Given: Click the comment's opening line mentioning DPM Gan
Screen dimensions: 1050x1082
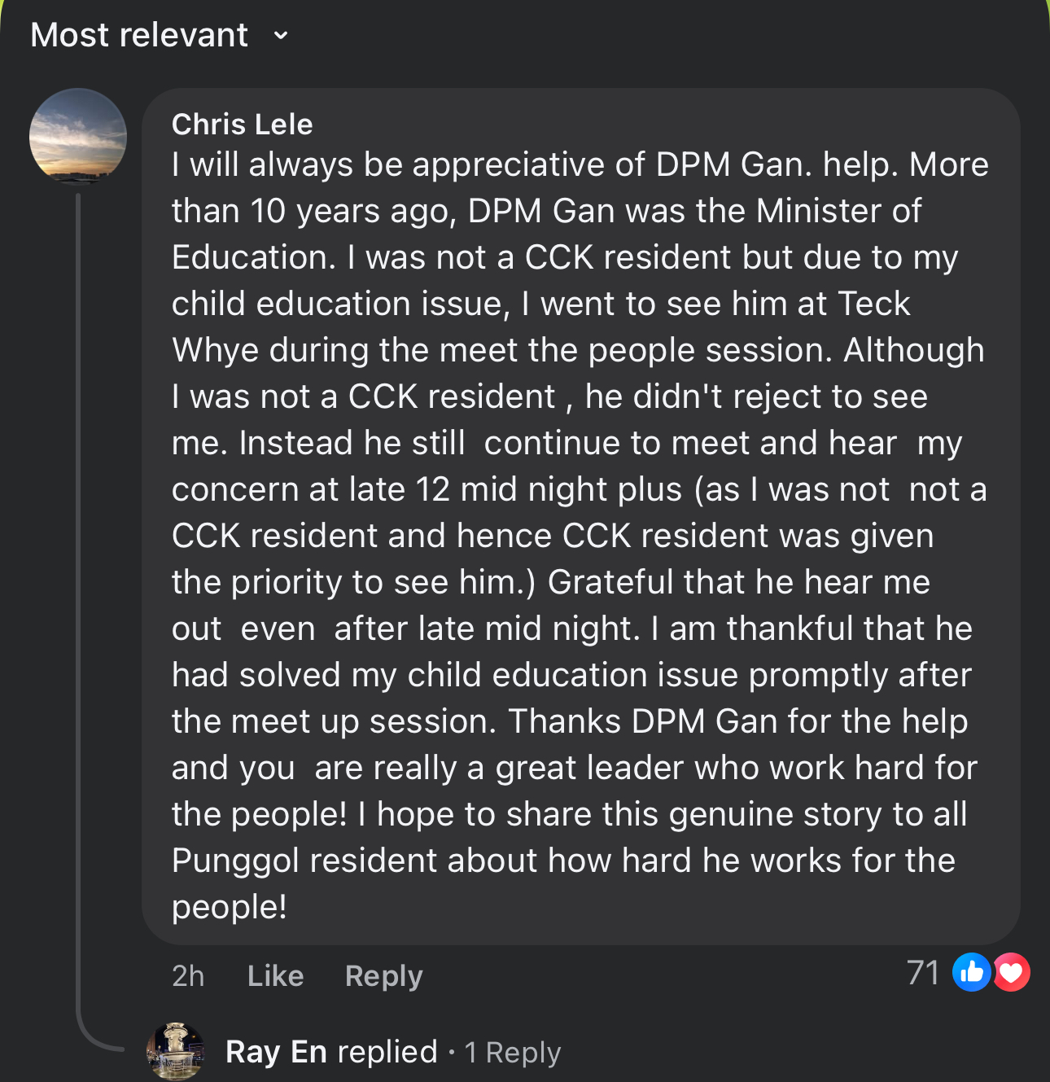Looking at the screenshot, I should click(580, 164).
